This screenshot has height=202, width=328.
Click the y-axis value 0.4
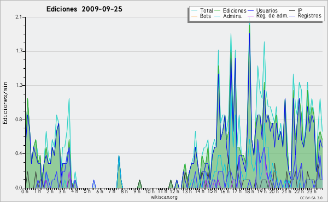tap(19, 154)
